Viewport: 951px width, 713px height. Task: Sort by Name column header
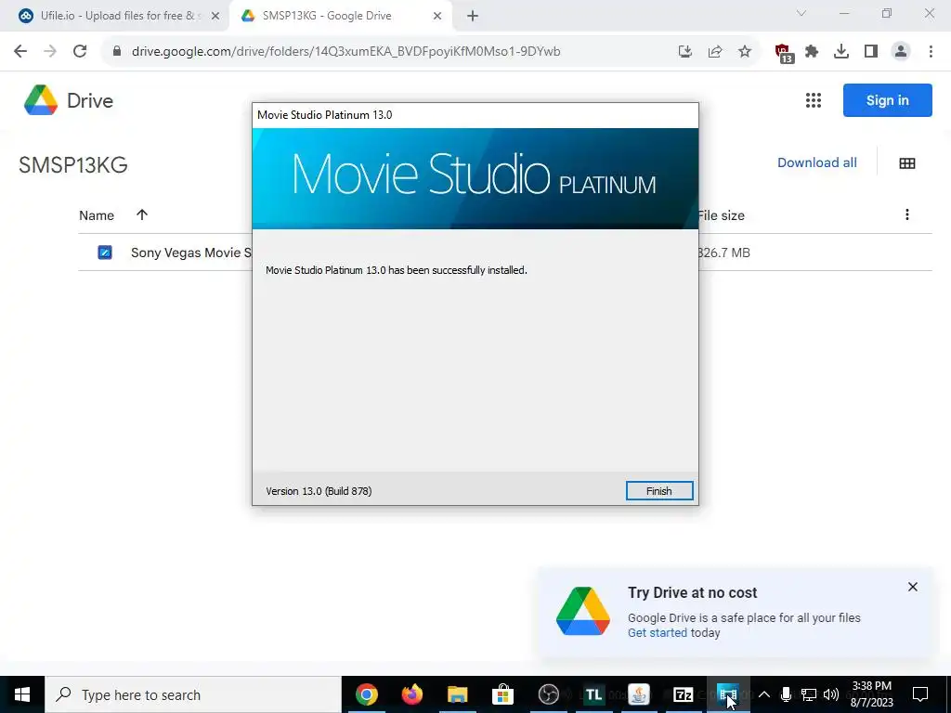coord(97,215)
